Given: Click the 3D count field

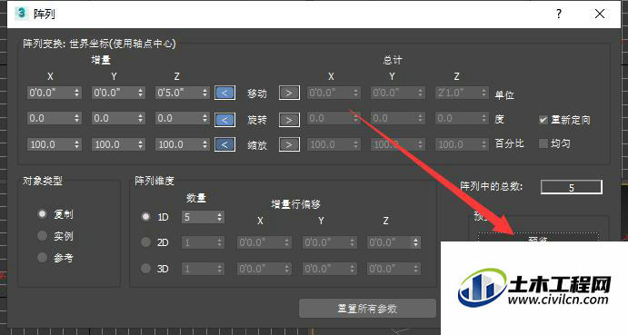Looking at the screenshot, I should (203, 269).
